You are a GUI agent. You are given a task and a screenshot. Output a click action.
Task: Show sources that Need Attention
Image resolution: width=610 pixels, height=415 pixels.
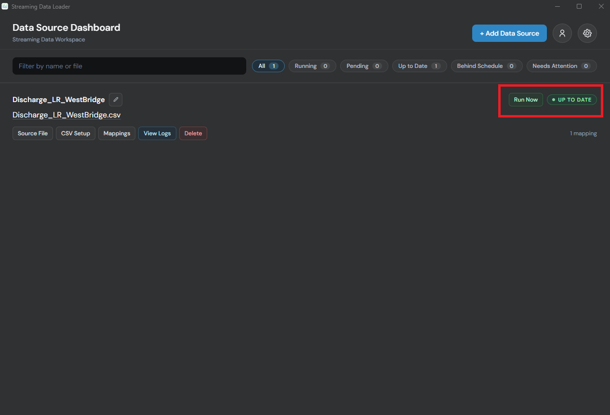[x=561, y=66]
